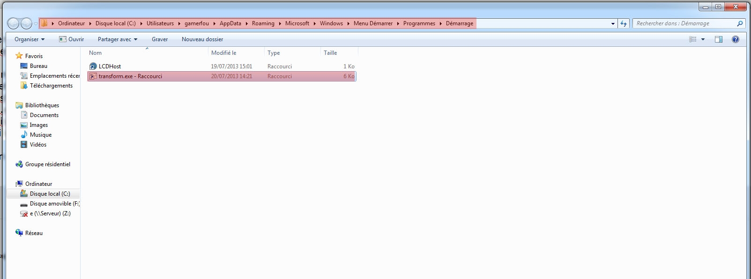751x279 pixels.
Task: Toggle the preview pane icon
Action: 718,39
